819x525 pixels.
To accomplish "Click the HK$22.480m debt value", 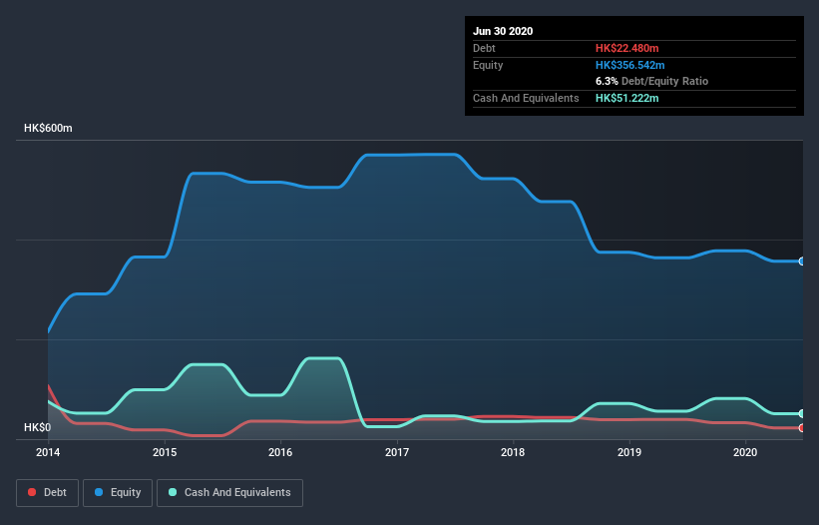I will click(626, 48).
